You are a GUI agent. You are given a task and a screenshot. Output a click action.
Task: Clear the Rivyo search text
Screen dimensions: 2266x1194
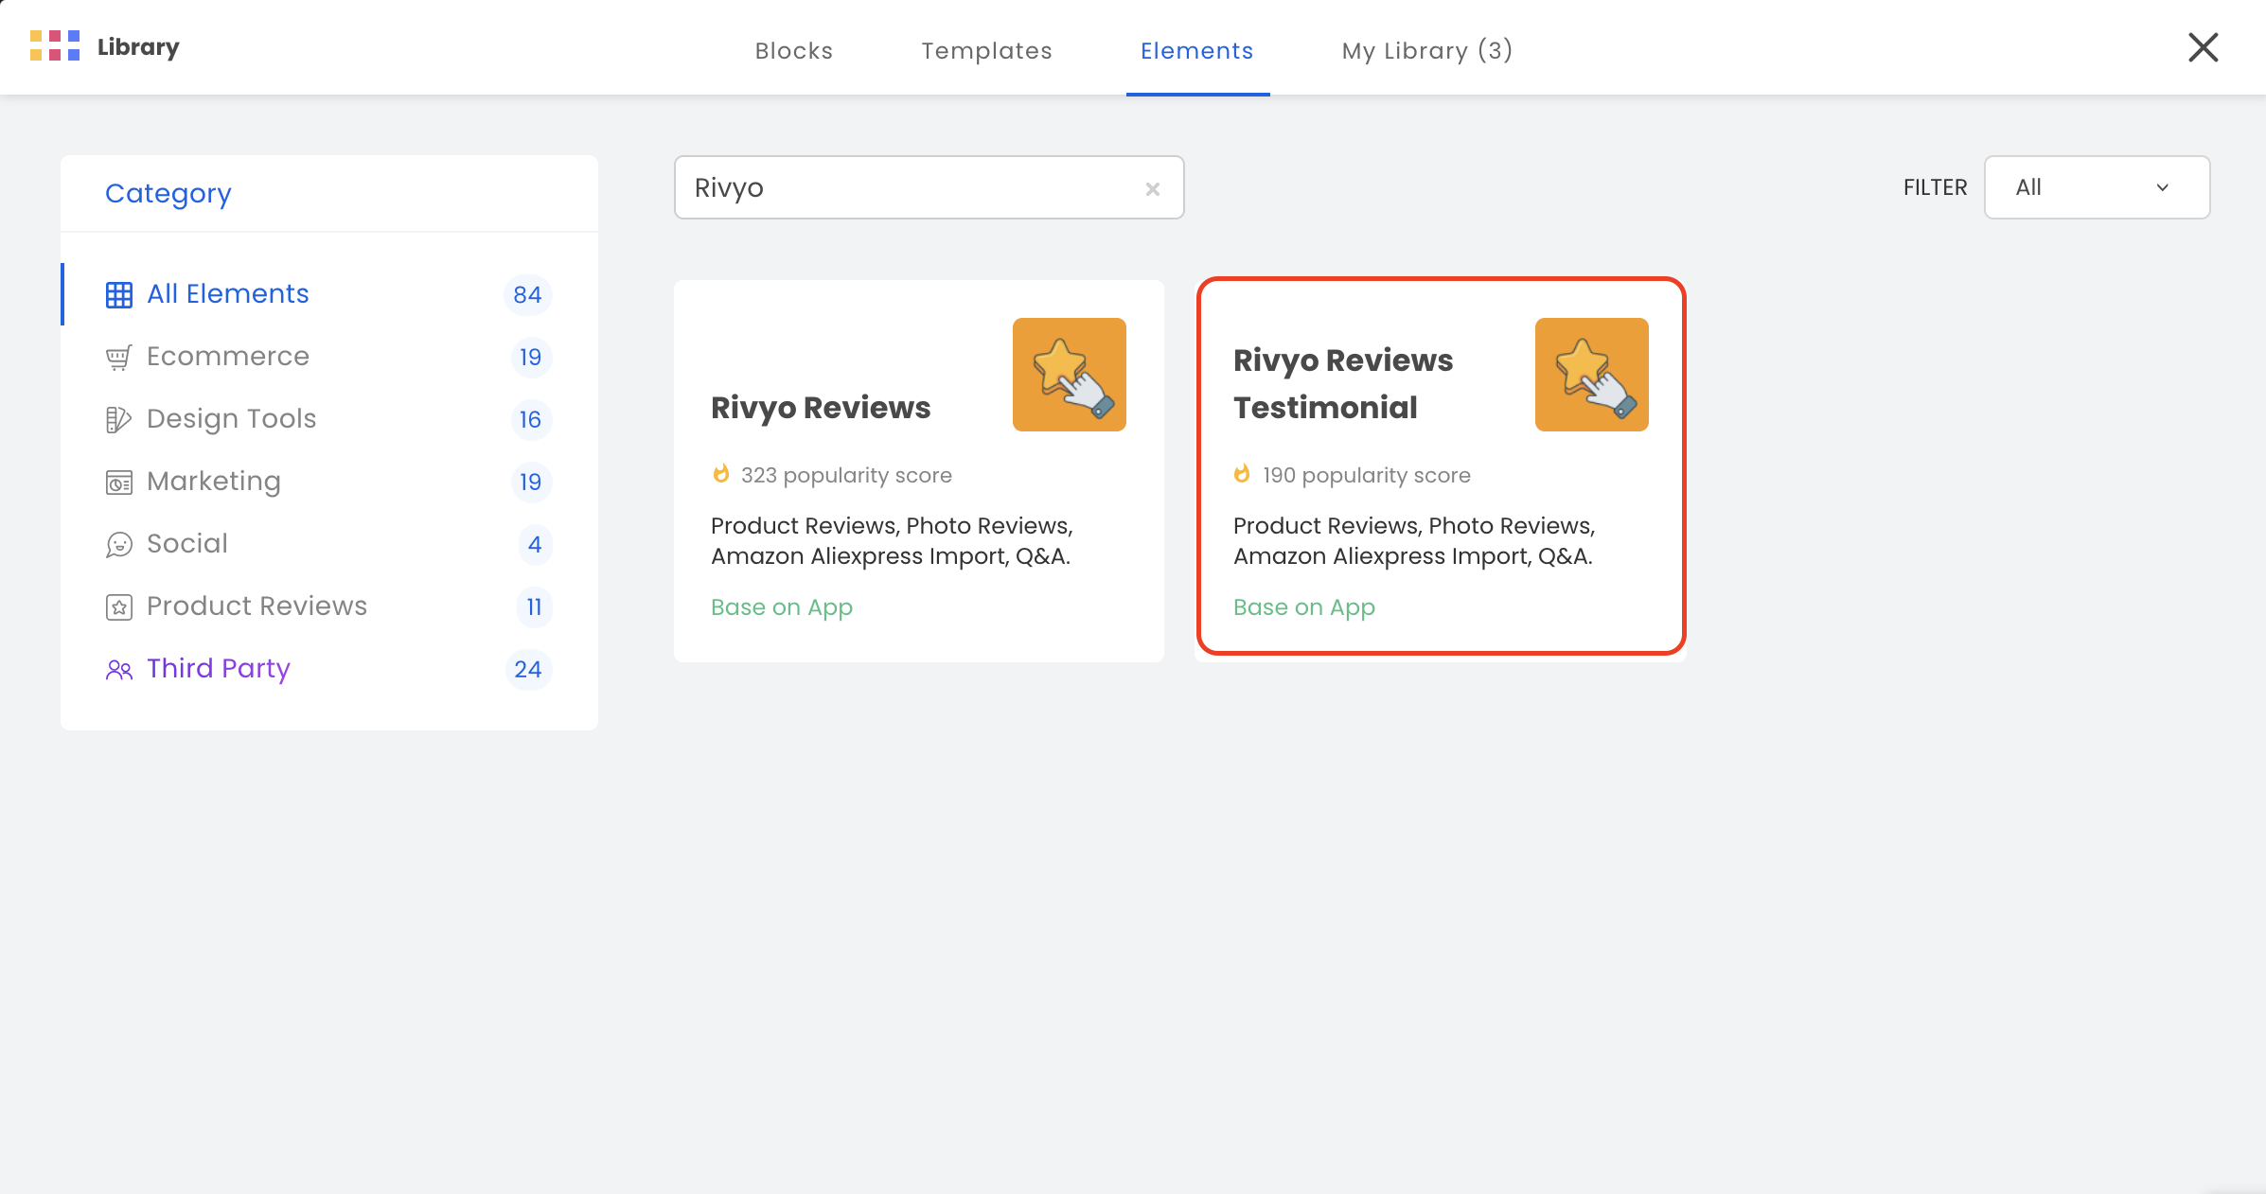pyautogui.click(x=1152, y=188)
